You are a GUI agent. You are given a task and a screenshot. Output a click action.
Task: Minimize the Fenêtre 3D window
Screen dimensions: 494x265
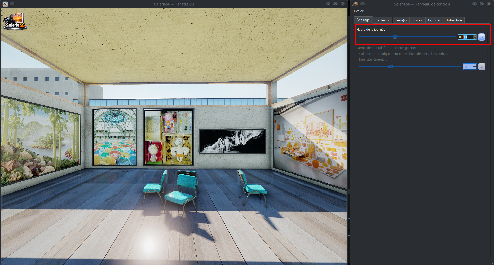(328, 4)
